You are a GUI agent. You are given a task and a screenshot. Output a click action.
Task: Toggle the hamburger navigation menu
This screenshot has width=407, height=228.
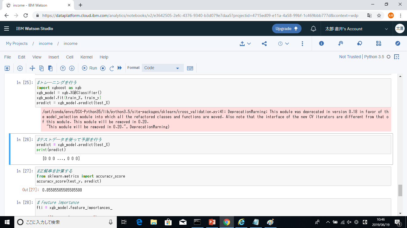(7, 29)
